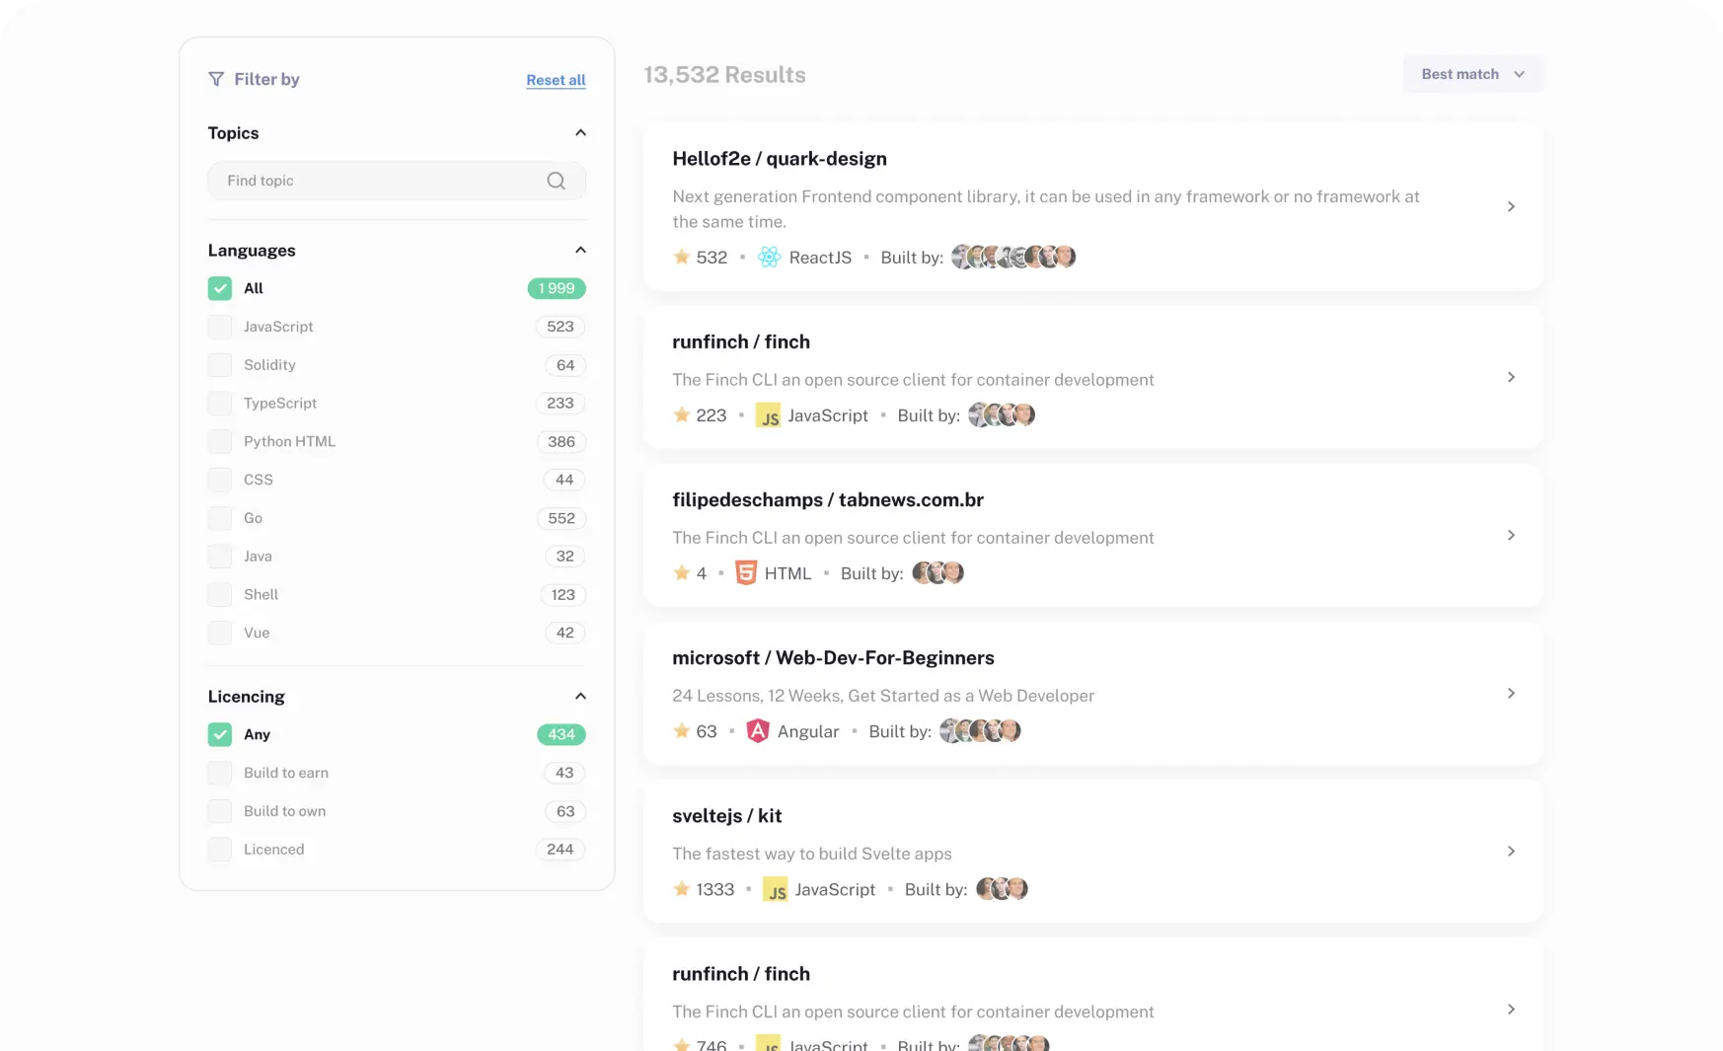
Task: Click the filter funnel icon
Action: point(216,79)
